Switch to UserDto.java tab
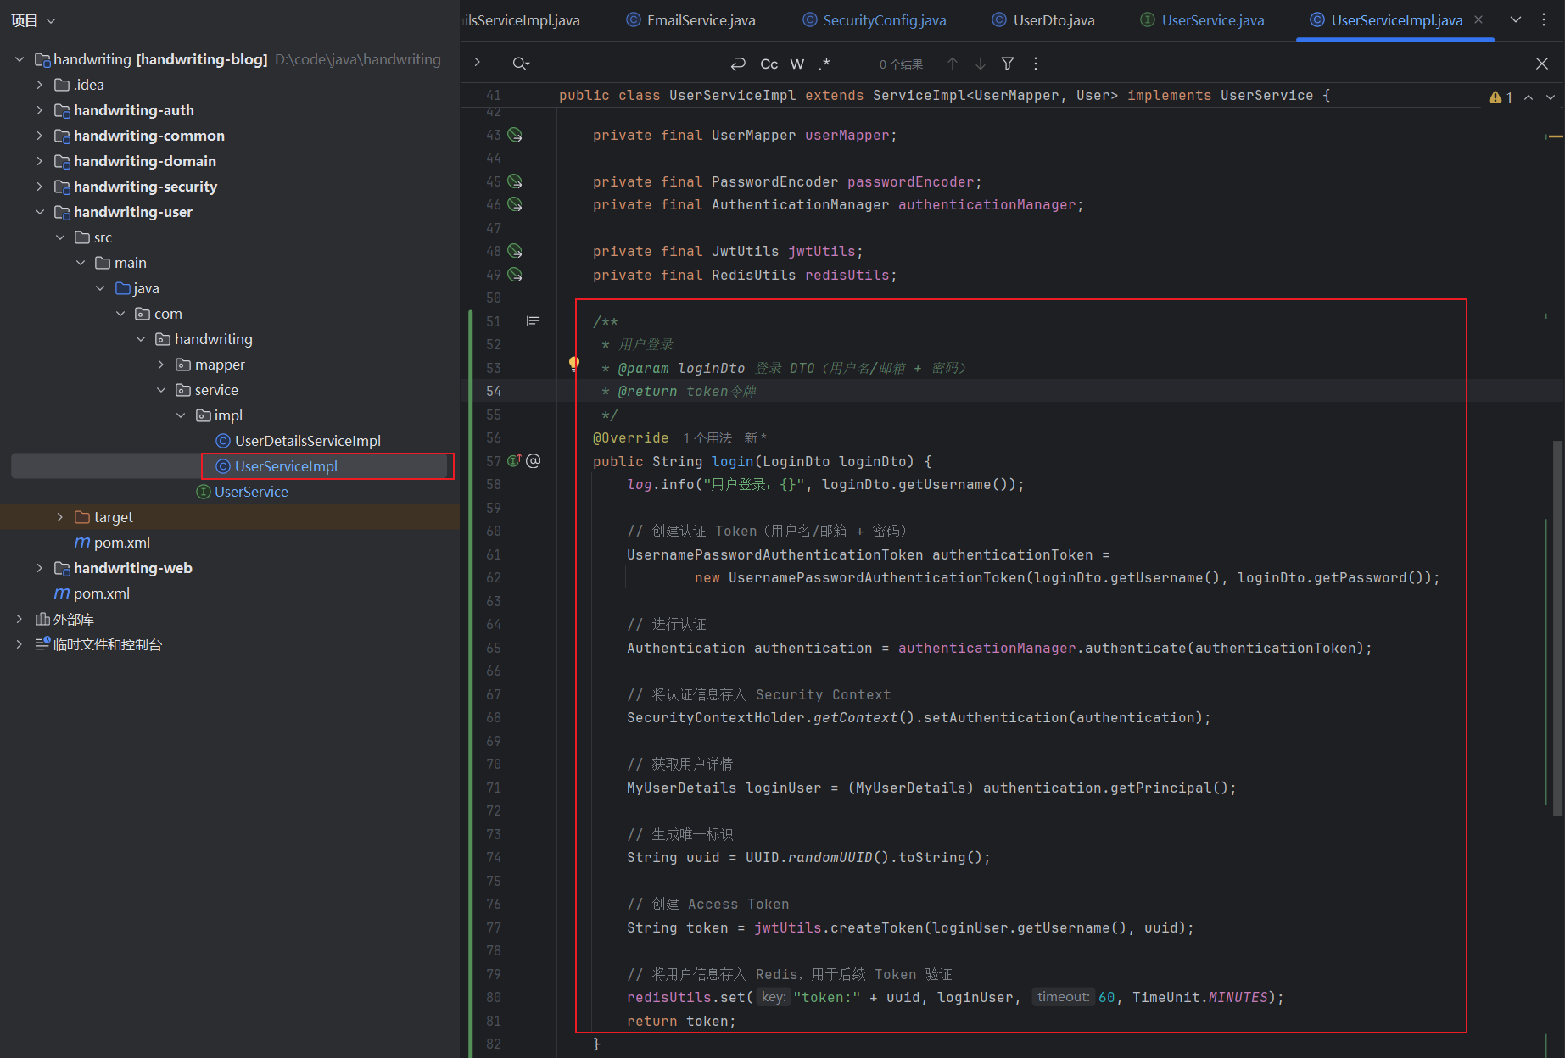Image resolution: width=1565 pixels, height=1058 pixels. coord(1043,20)
